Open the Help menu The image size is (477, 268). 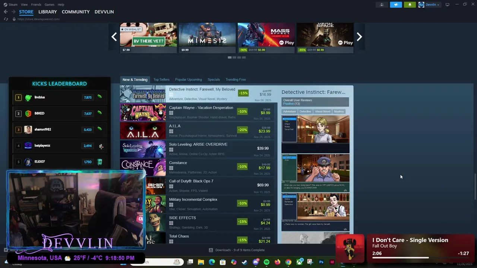[61, 4]
